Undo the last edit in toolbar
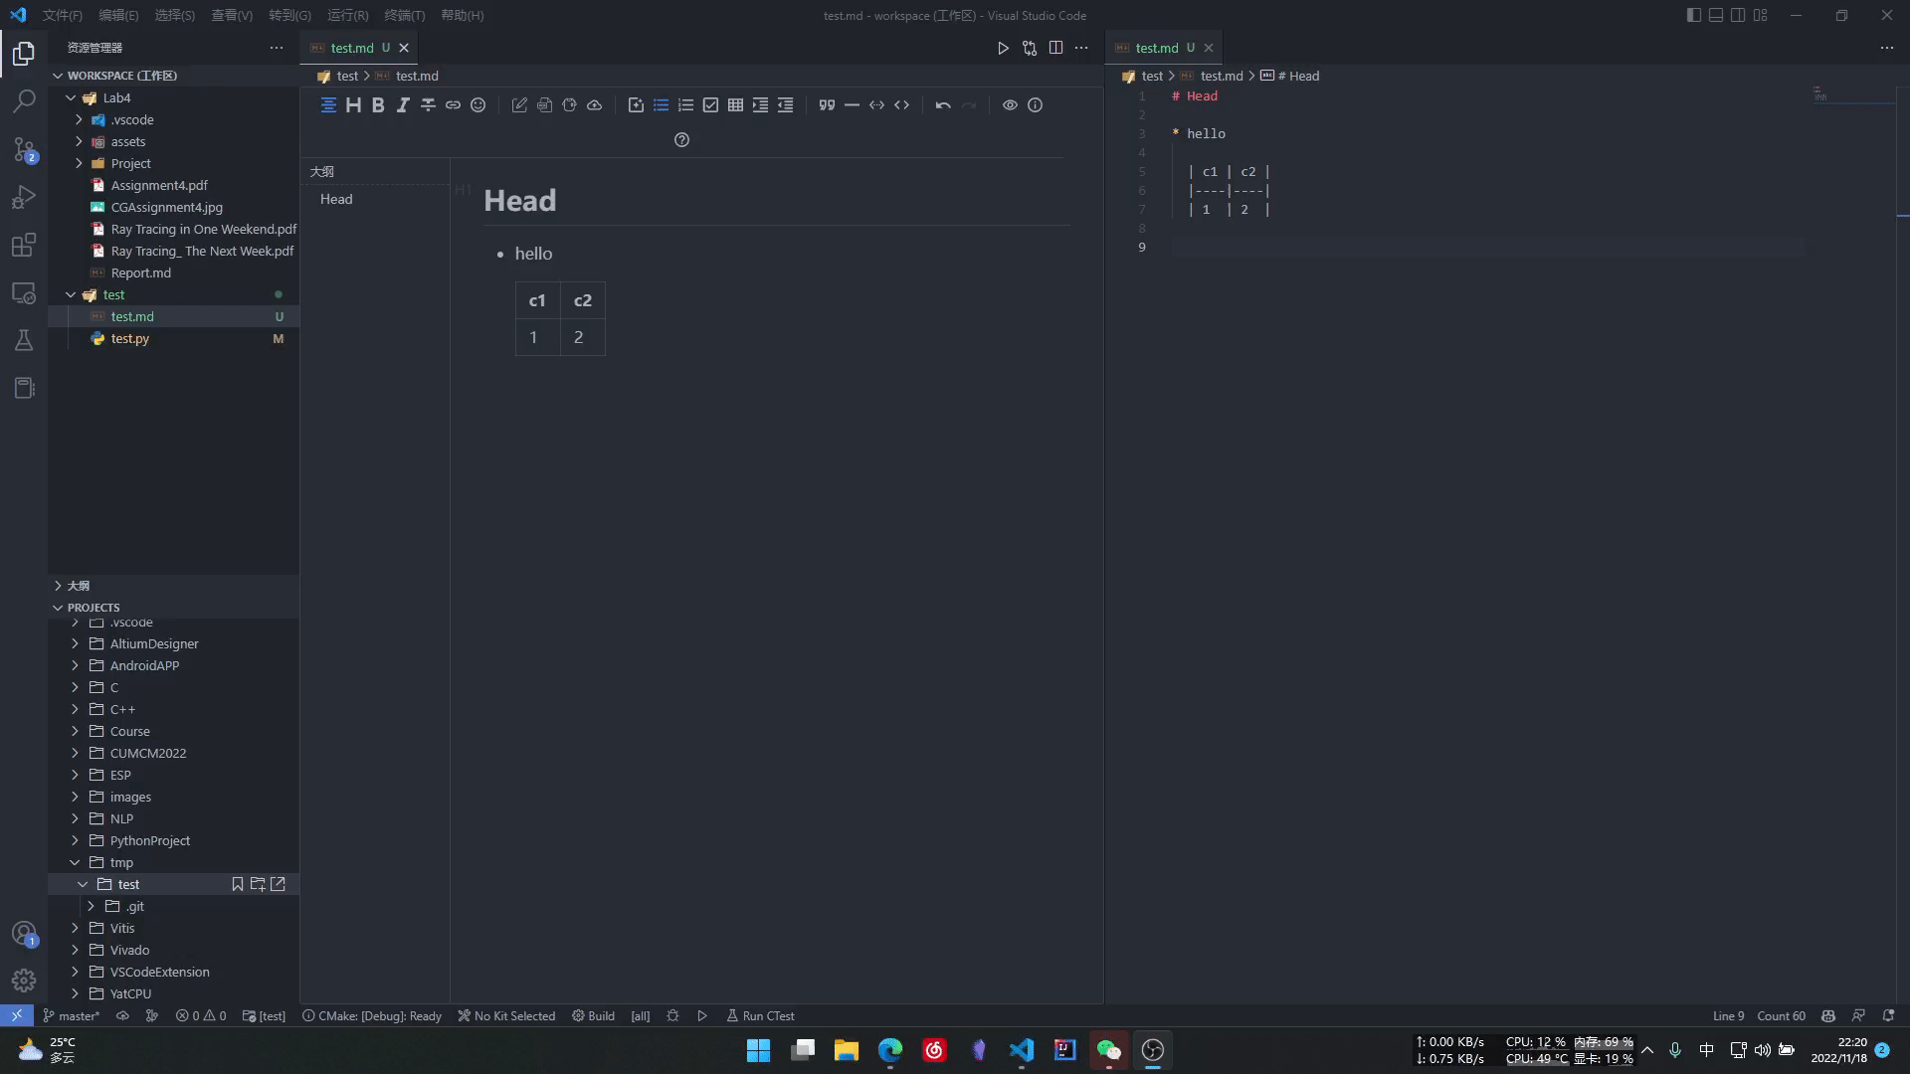Screen dimensions: 1910x1074 click(x=943, y=105)
